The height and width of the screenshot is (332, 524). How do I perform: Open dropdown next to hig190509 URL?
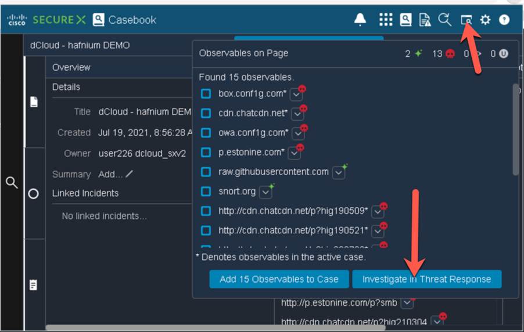tap(378, 212)
